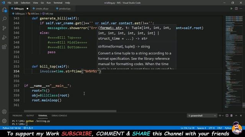Change indentation via Spaces: 4
The image size is (245, 137).
coord(202,128)
